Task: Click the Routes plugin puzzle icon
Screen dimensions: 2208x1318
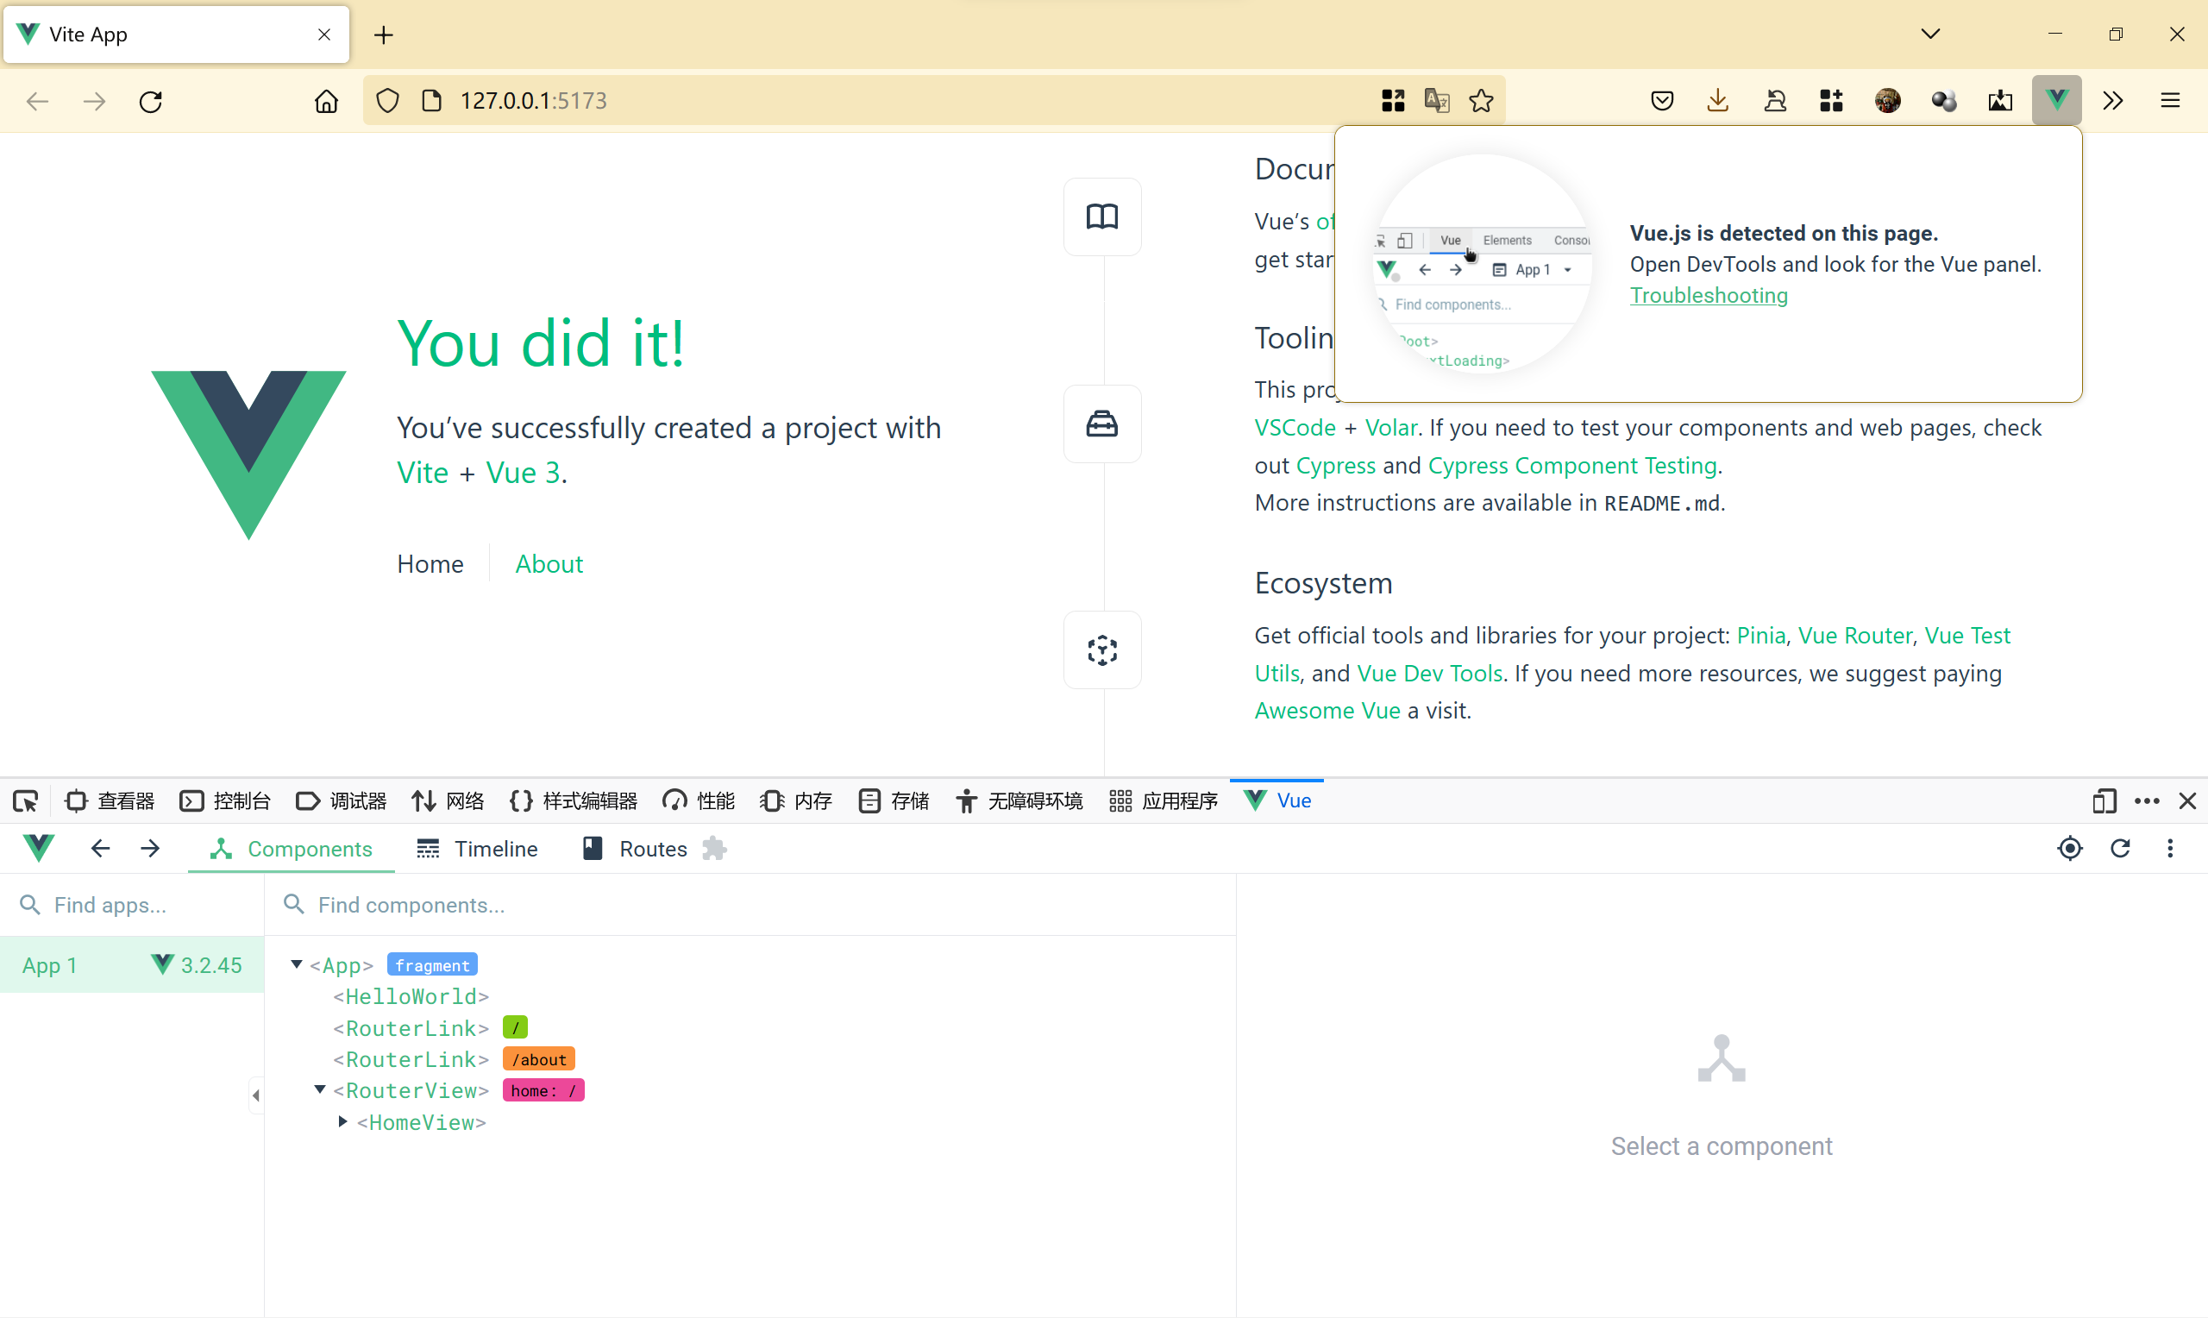Action: 714,848
